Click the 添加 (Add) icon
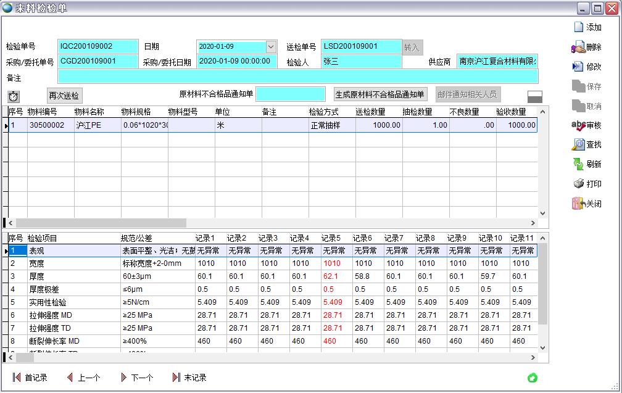This screenshot has height=393, width=622. pyautogui.click(x=578, y=27)
